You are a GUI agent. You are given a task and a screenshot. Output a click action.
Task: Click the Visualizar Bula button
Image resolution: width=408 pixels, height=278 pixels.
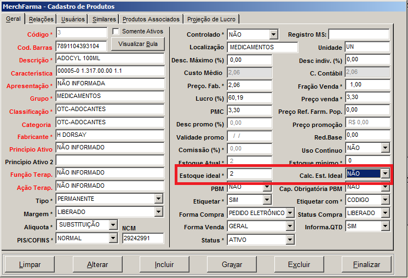pyautogui.click(x=137, y=44)
